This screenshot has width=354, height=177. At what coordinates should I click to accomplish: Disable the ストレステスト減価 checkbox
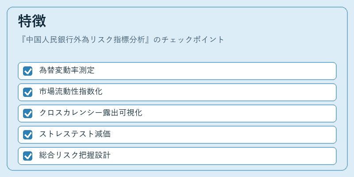coord(27,135)
